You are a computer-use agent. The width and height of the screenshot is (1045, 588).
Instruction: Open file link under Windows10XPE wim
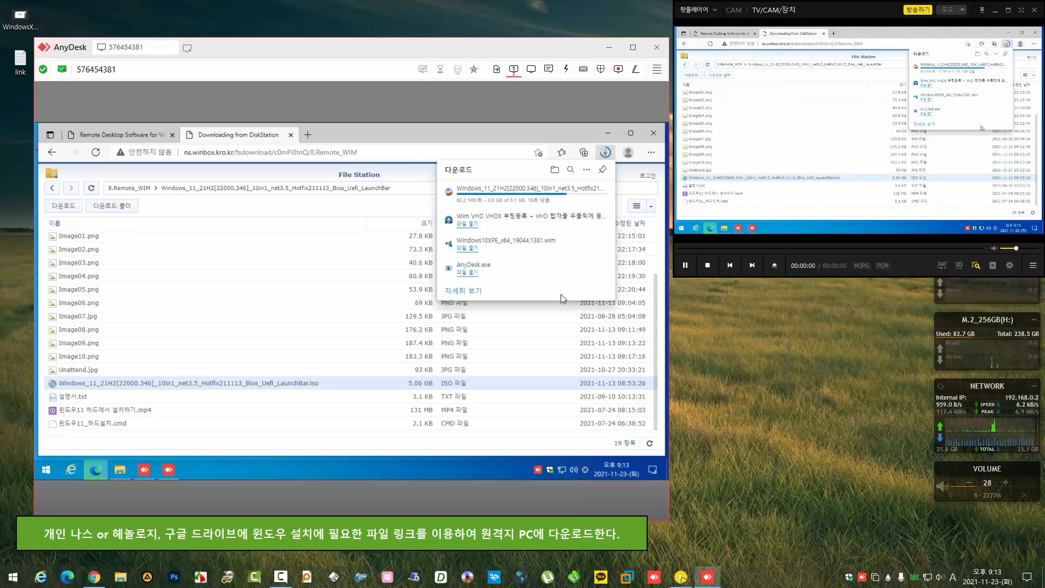[467, 248]
